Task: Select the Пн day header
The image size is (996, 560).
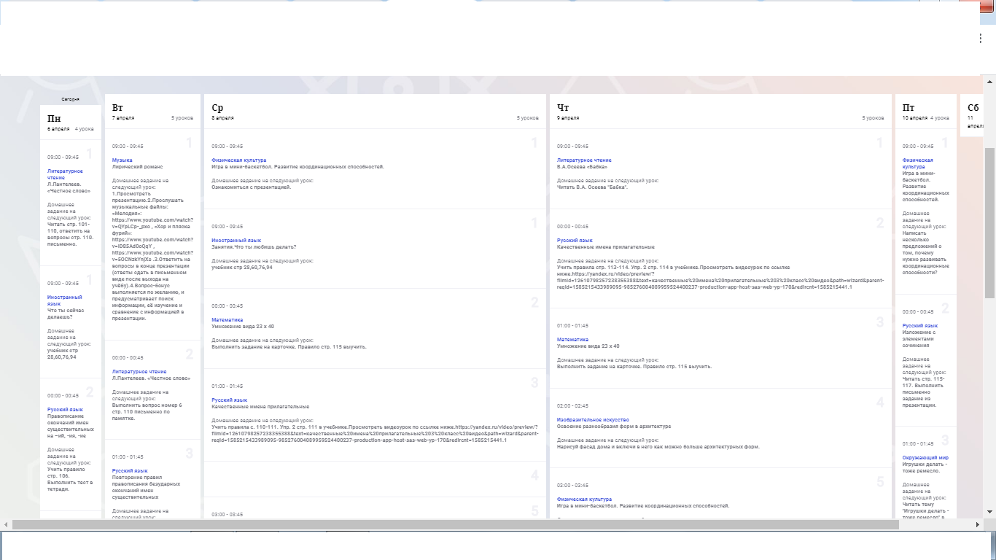Action: [54, 118]
